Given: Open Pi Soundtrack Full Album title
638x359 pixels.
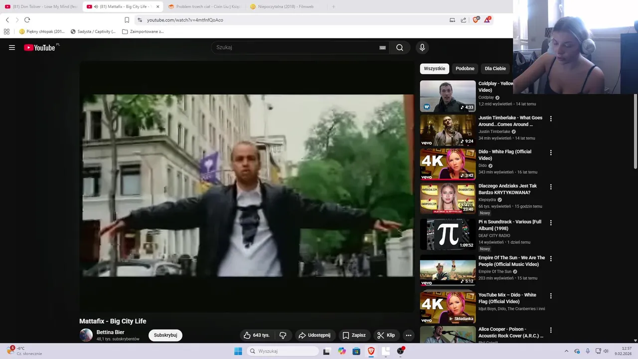Looking at the screenshot, I should 510,225.
